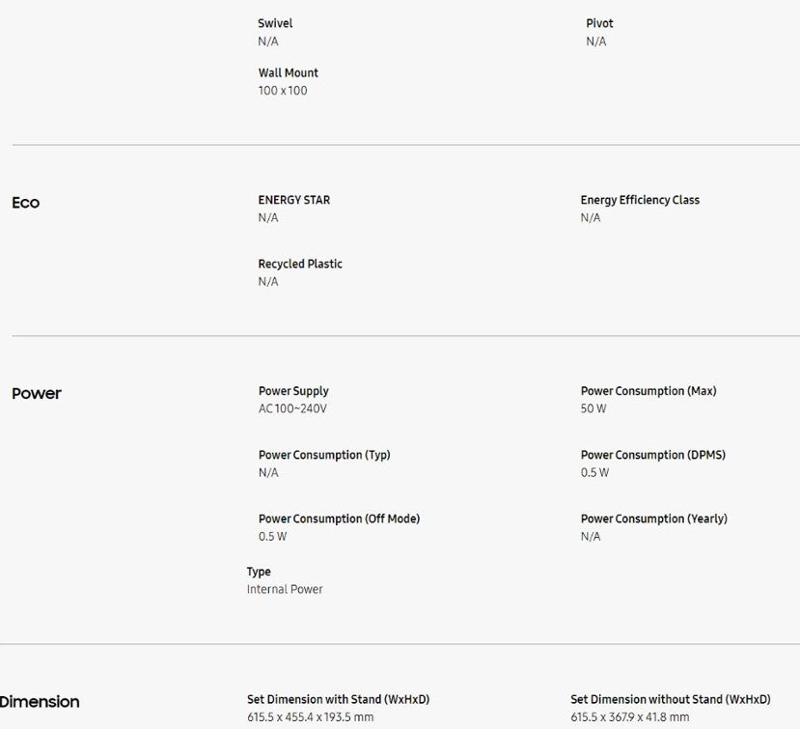
Task: Click the Power section heading
Action: tap(37, 394)
